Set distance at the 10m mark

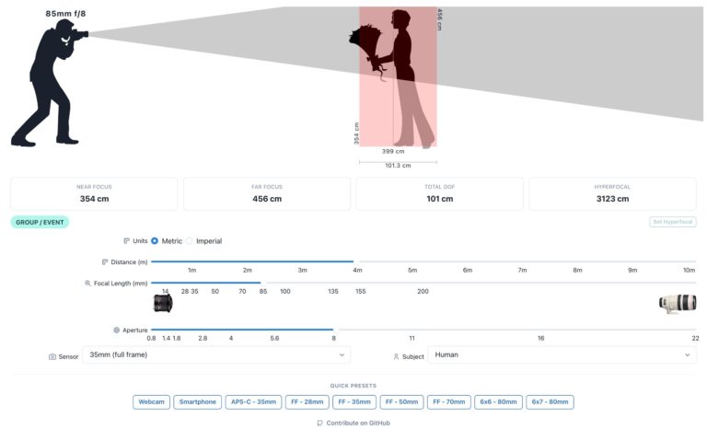tap(689, 270)
